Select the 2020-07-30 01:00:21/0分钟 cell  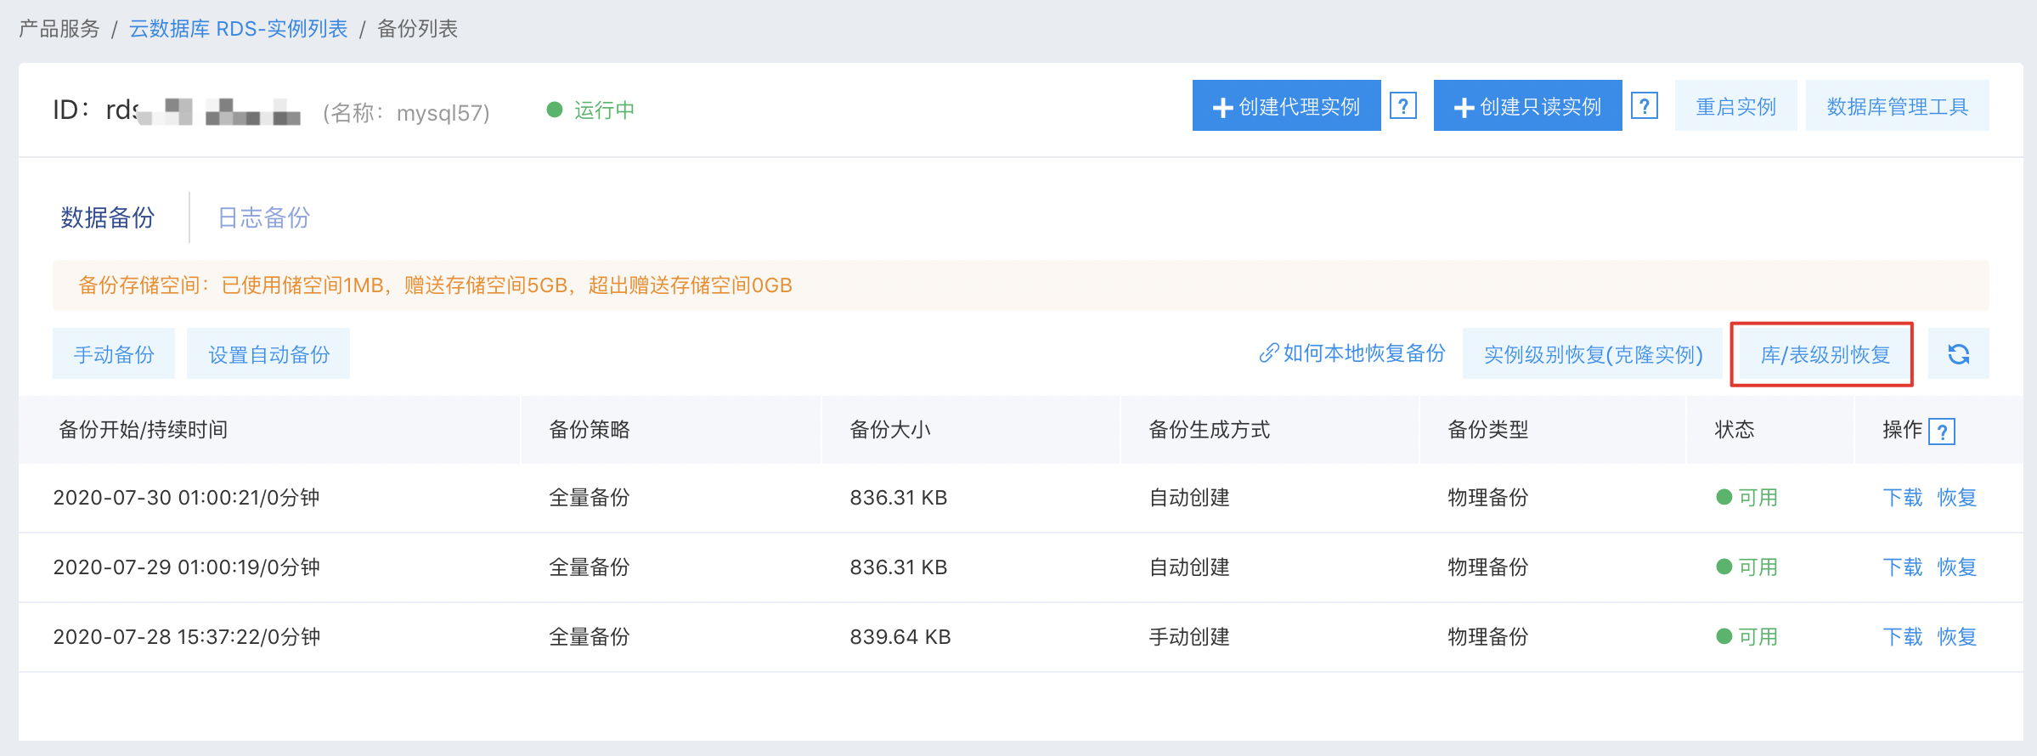click(x=186, y=497)
